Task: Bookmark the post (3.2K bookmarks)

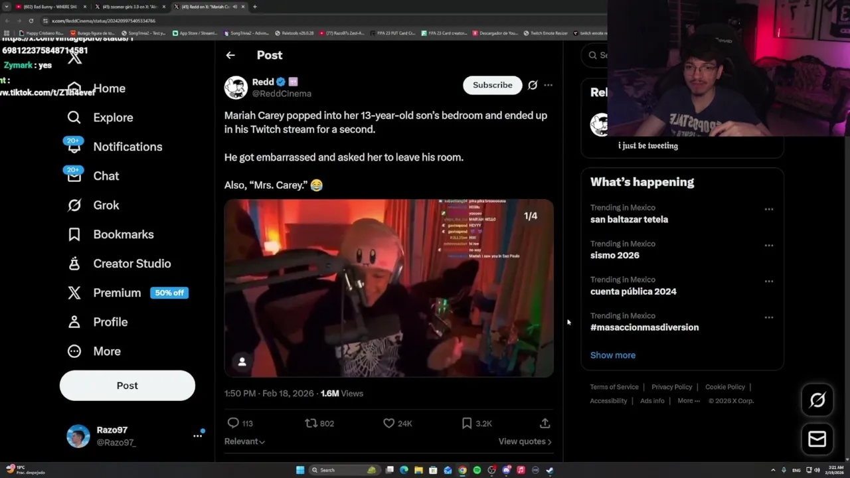Action: 477,423
